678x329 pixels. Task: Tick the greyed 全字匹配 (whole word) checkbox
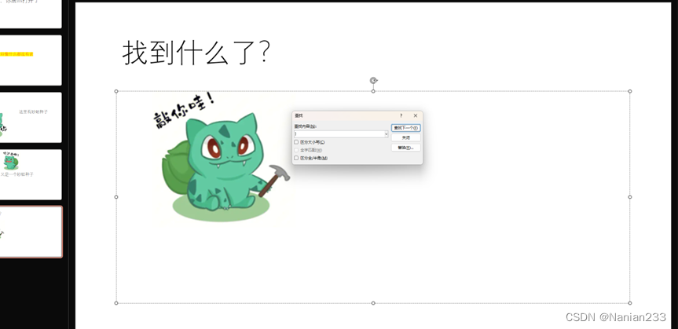tap(296, 150)
